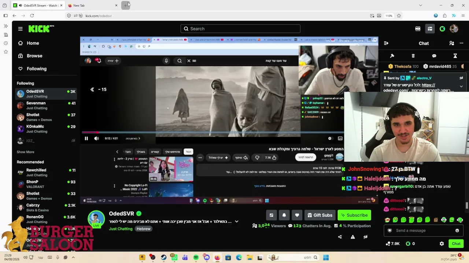469x263 pixels.
Task: Click the Kick logo
Action: 41,29
